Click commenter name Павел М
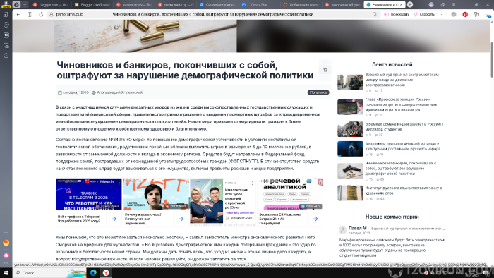The image size is (494, 278). [x=358, y=228]
